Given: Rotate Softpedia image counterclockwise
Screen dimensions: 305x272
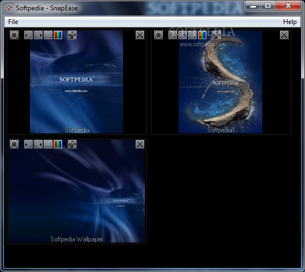Looking at the screenshot, I should pos(28,35).
